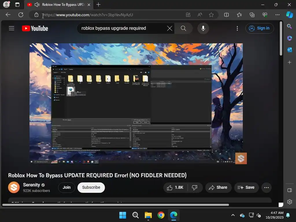The width and height of the screenshot is (296, 222).
Task: Open the OneDrive cloud tray icon
Action: (x=242, y=215)
